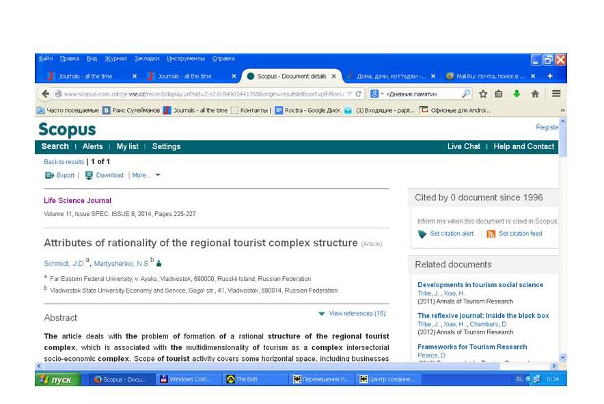Open Life Science Journal link

click(x=77, y=201)
